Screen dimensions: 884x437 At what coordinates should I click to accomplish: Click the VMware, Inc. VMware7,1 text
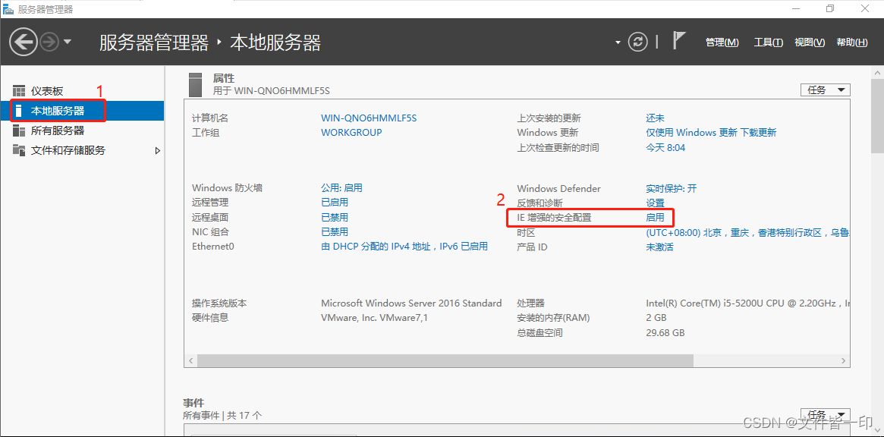[x=374, y=317]
